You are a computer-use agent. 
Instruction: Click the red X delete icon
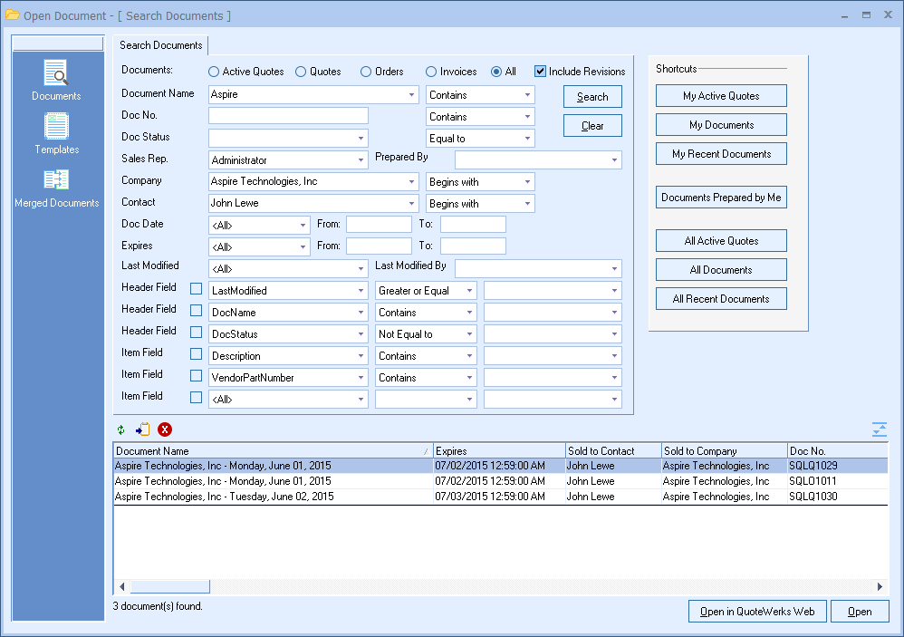click(x=165, y=429)
